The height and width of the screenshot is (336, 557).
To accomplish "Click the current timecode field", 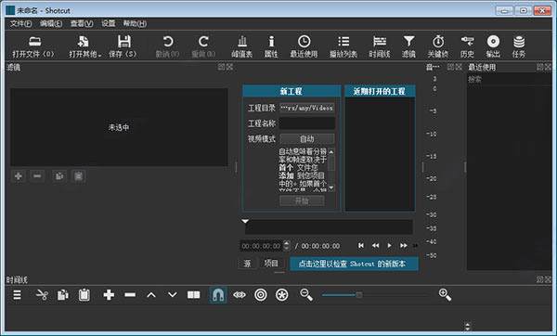I will tap(262, 246).
